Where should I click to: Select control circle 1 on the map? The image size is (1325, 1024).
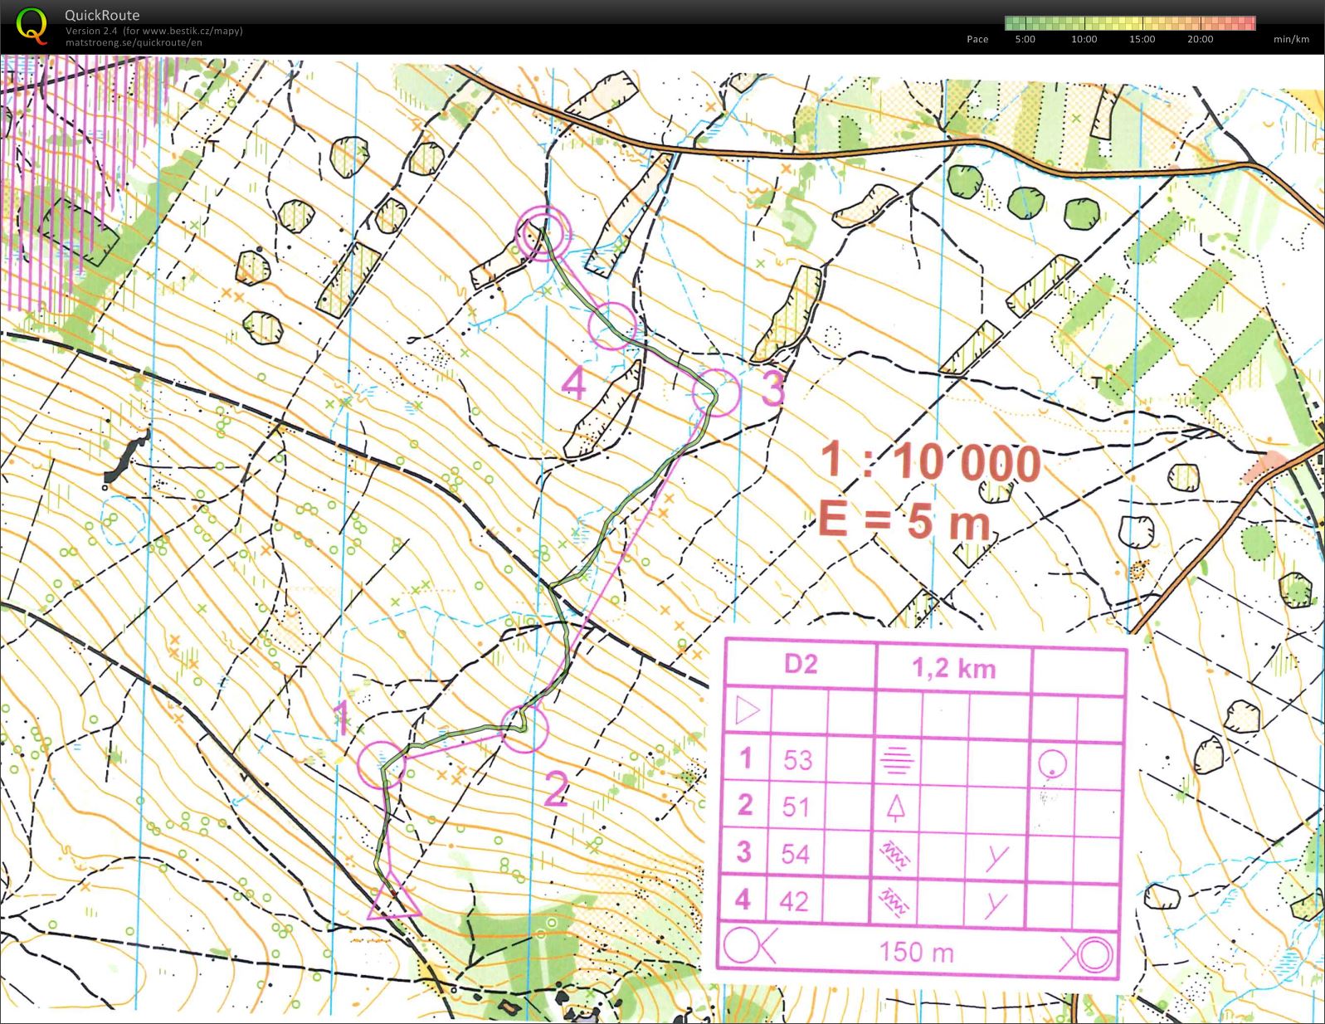point(382,765)
